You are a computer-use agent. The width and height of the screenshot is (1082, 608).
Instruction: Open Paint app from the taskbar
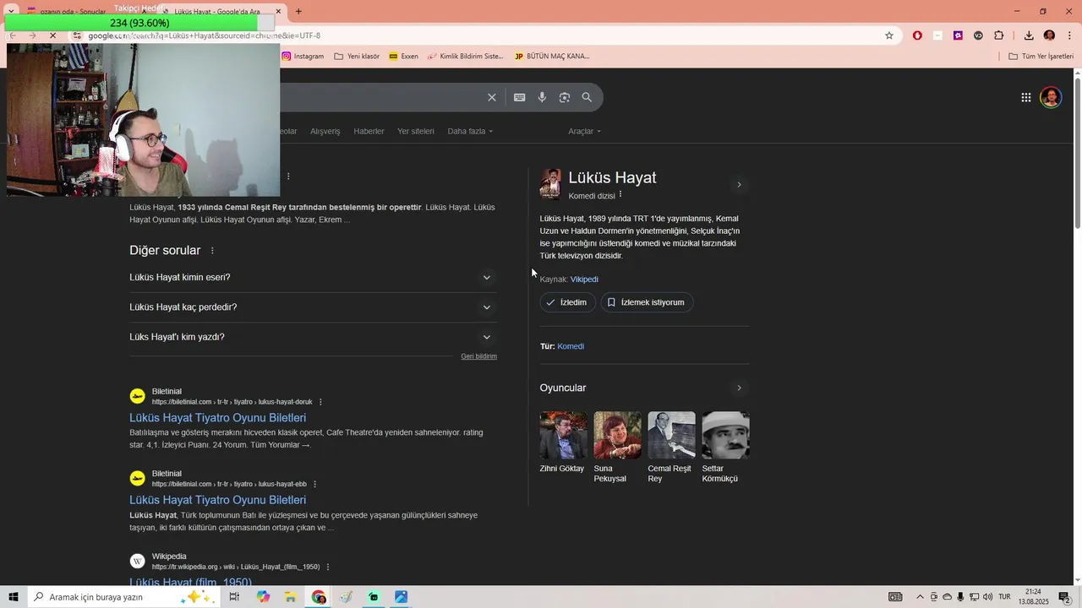(346, 597)
